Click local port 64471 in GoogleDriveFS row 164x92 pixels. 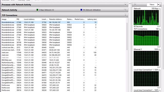[x=44, y=73]
